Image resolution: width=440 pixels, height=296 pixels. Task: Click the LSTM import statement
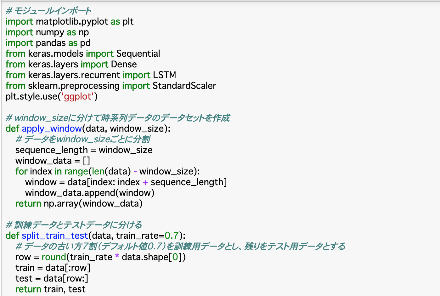coord(91,75)
